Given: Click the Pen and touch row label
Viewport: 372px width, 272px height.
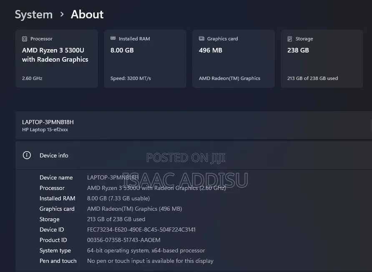Looking at the screenshot, I should tap(58, 261).
